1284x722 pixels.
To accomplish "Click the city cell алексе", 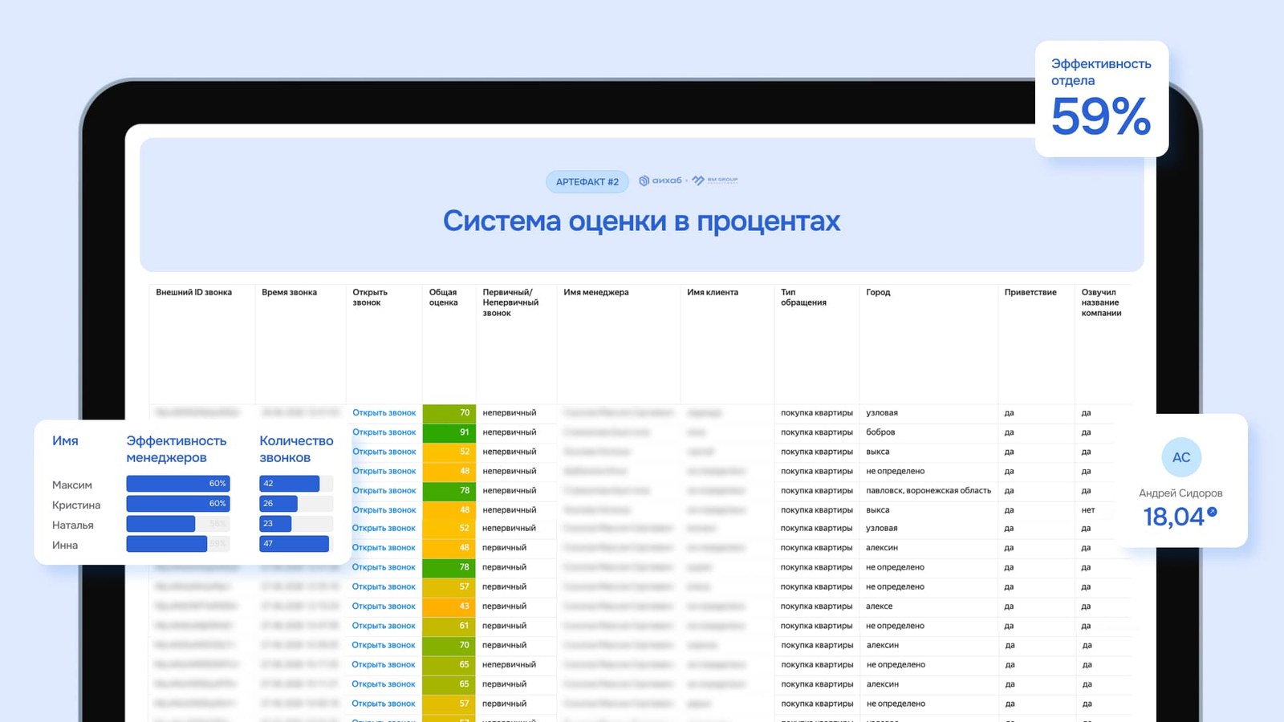I will 880,606.
